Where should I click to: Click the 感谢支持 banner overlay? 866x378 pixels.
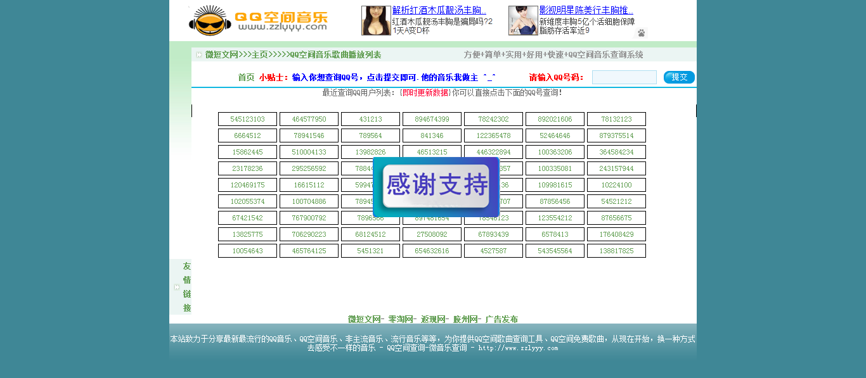click(436, 187)
